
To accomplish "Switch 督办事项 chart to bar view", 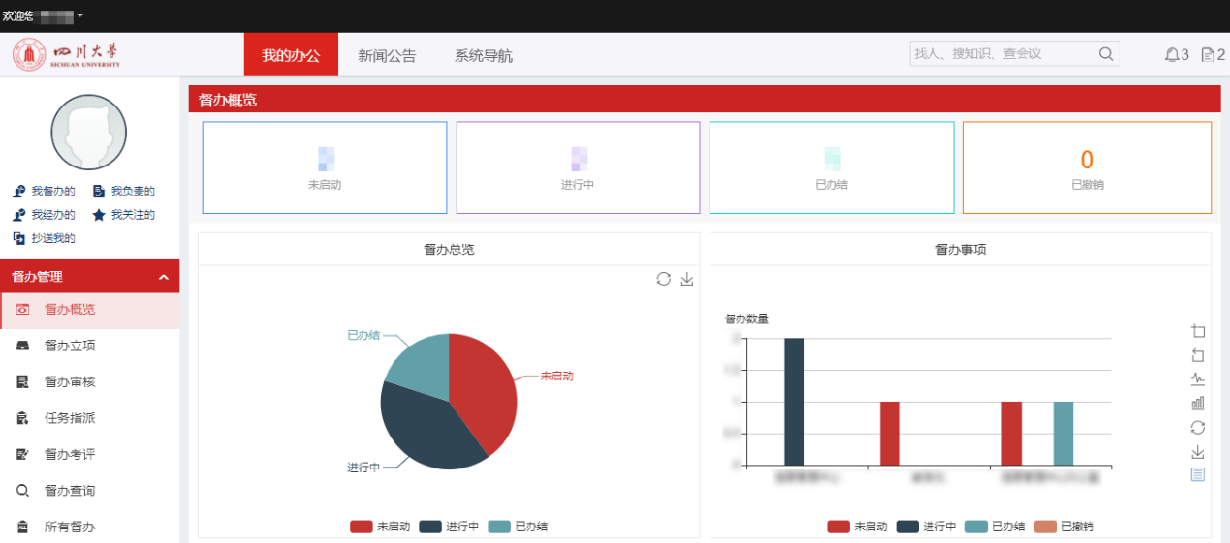I will [1198, 403].
